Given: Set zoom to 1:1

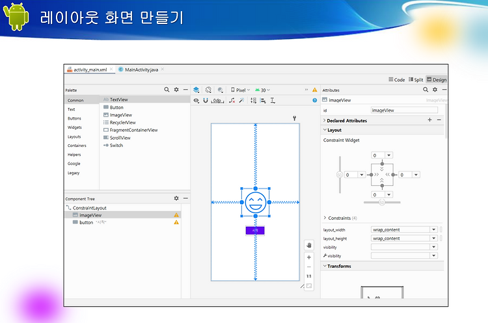Looking at the screenshot, I should click(308, 276).
